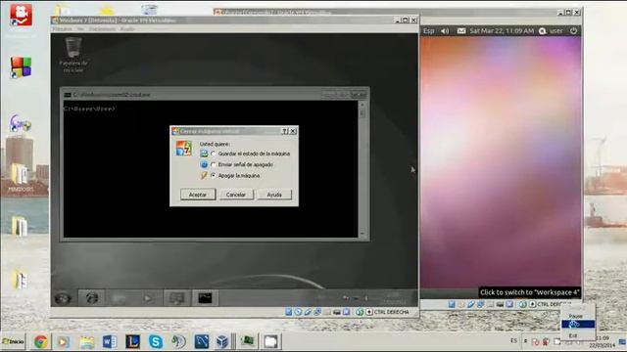Click the host Inicio start button
The width and height of the screenshot is (627, 352).
click(x=13, y=341)
